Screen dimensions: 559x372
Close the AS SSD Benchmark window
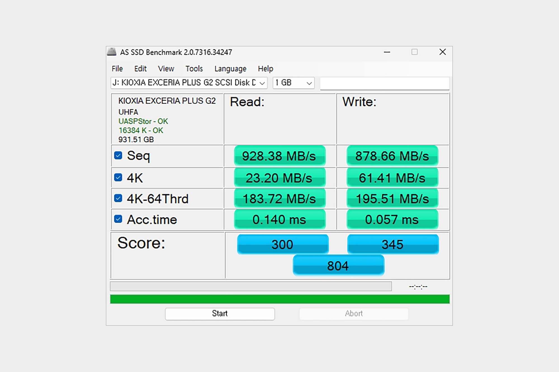442,52
